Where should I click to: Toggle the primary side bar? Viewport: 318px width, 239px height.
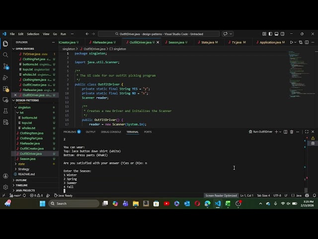coord(270,34)
